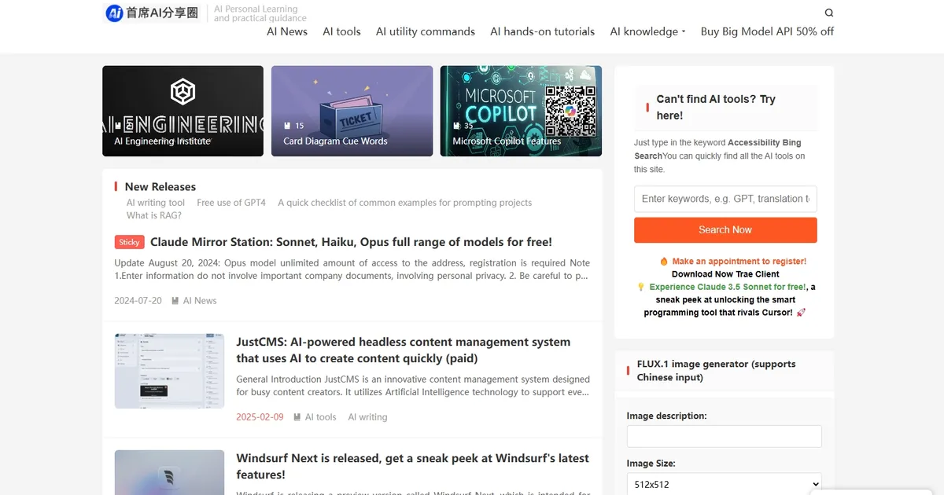Click the Free use of GPT4 link
944x495 pixels.
coord(231,203)
